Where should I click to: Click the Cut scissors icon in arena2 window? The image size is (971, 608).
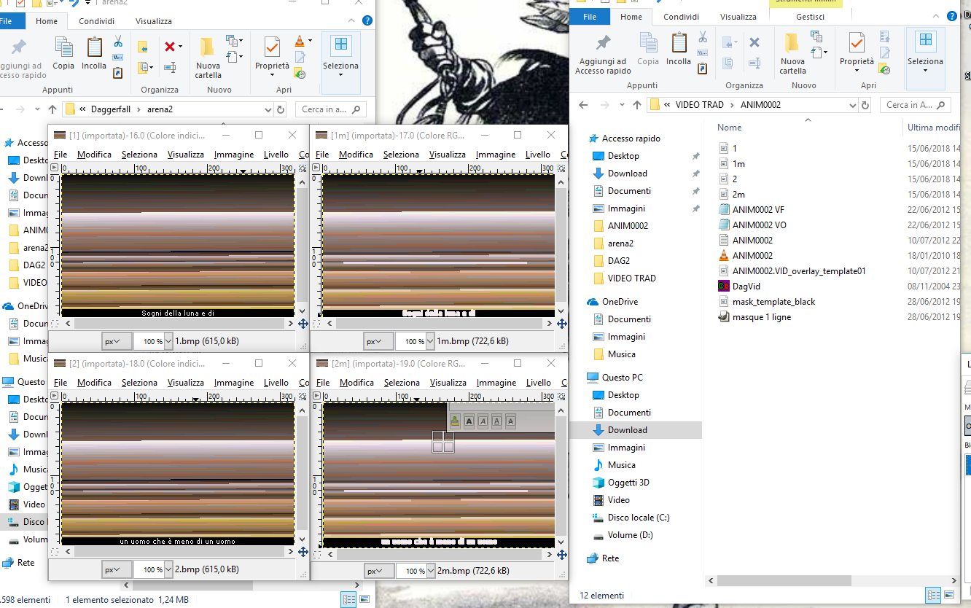(117, 42)
